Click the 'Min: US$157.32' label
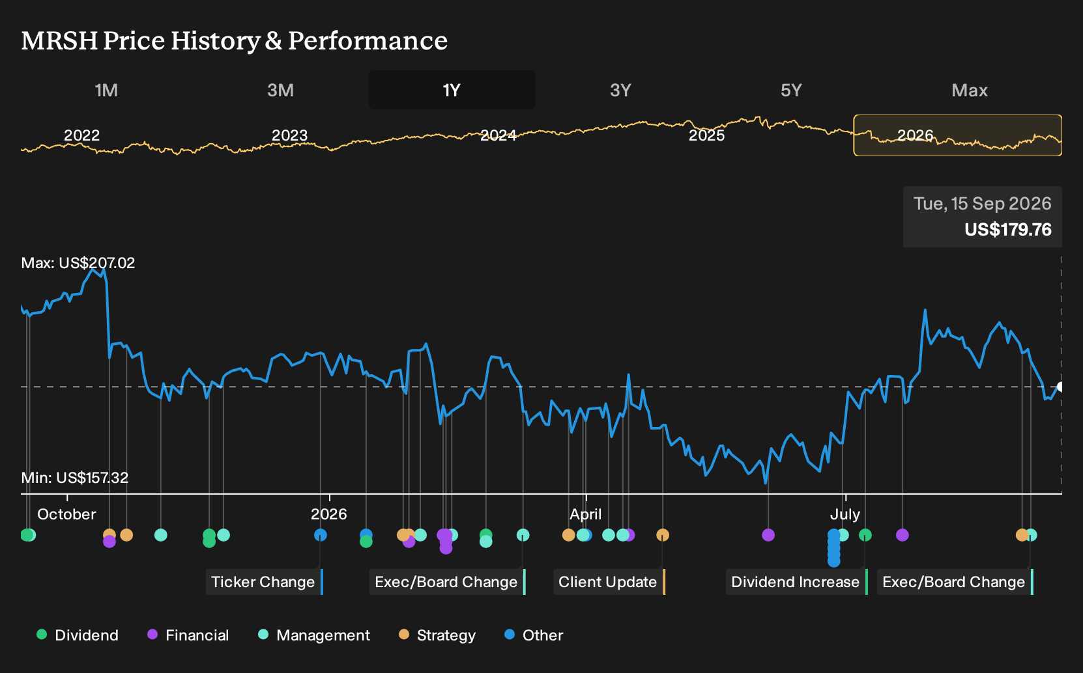 tap(75, 478)
